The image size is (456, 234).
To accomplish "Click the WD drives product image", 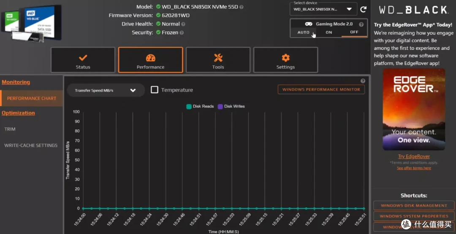I will tap(31, 23).
